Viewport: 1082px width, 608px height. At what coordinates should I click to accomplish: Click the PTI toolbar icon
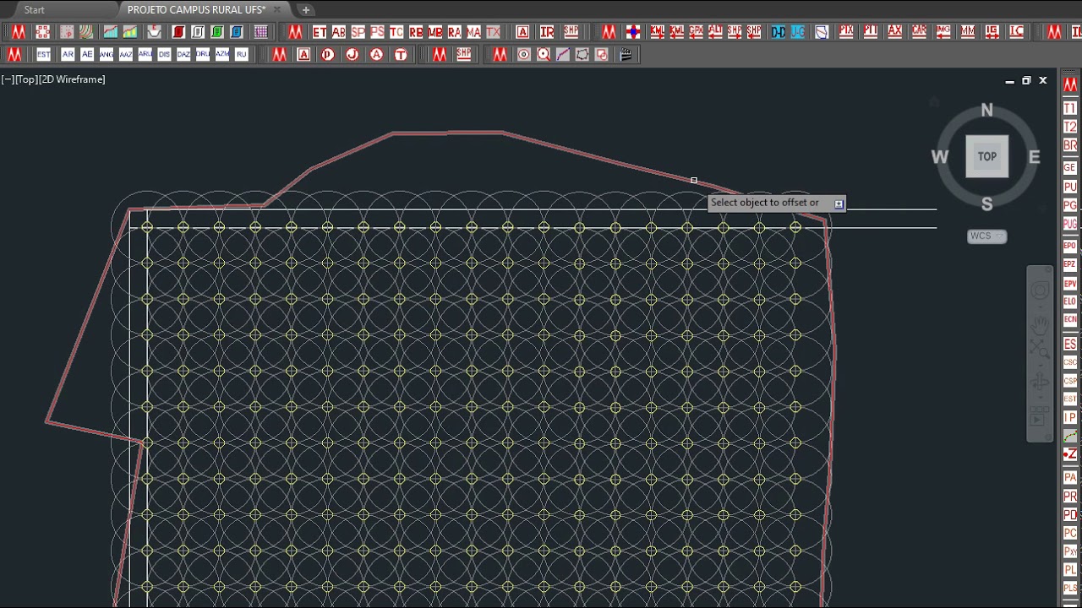click(871, 32)
